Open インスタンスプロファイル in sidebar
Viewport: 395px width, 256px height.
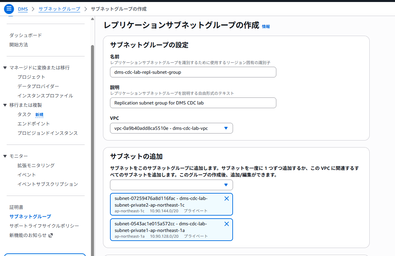(x=45, y=95)
